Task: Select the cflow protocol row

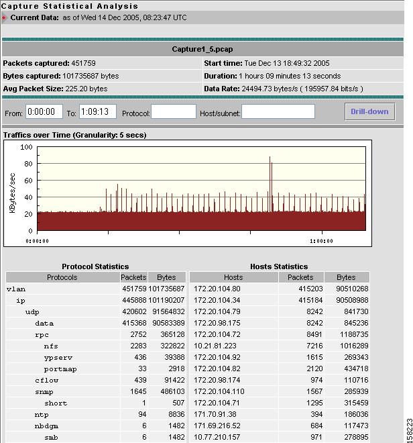Action: 96,380
